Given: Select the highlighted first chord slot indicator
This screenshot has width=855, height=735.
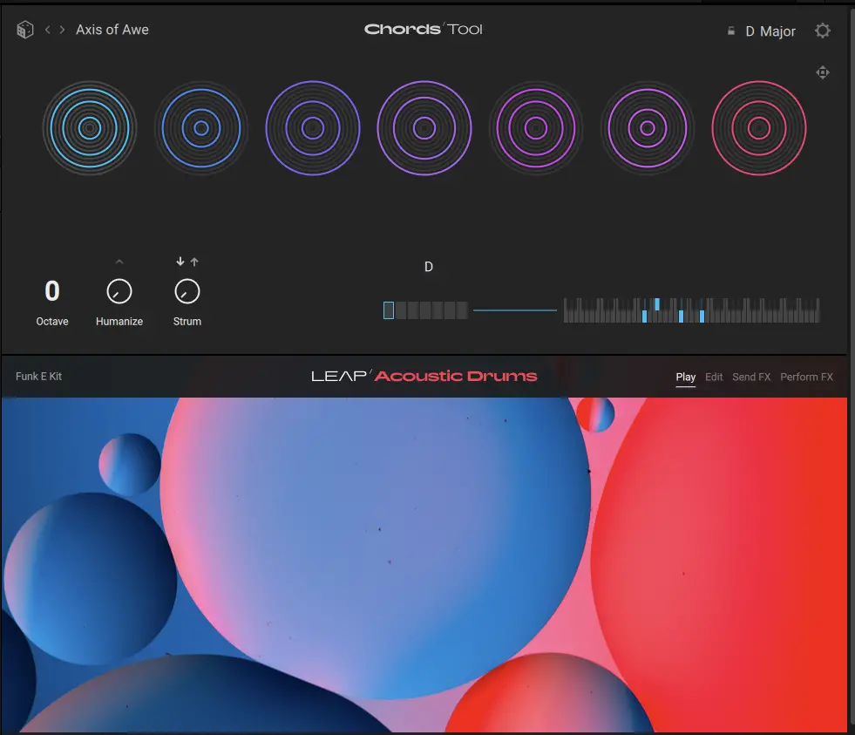Looking at the screenshot, I should tap(388, 310).
